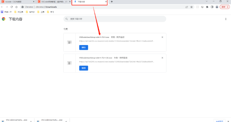Remove first VSCodeUserSetup entry from list
Image resolution: width=231 pixels, height=122 pixels.
(162, 37)
